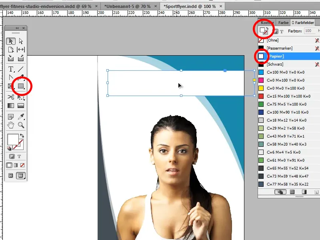The height and width of the screenshot is (240, 320).
Task: Select the Selection tool (black arrow)
Action: (x=11, y=41)
